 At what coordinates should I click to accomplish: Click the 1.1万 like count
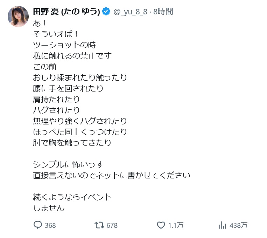tap(175, 225)
